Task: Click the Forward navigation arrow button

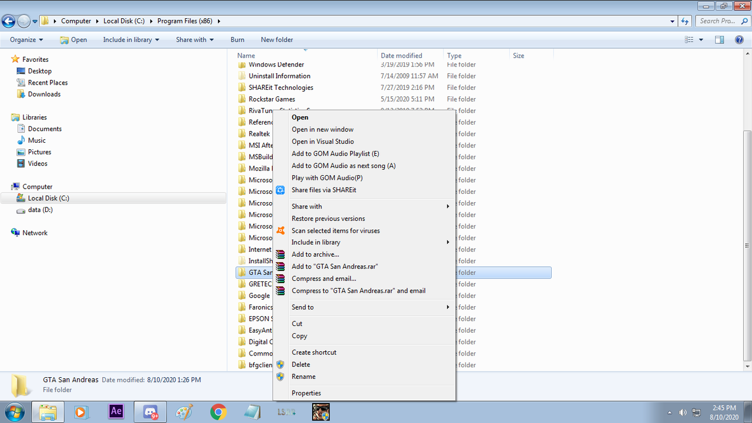Action: (23, 21)
